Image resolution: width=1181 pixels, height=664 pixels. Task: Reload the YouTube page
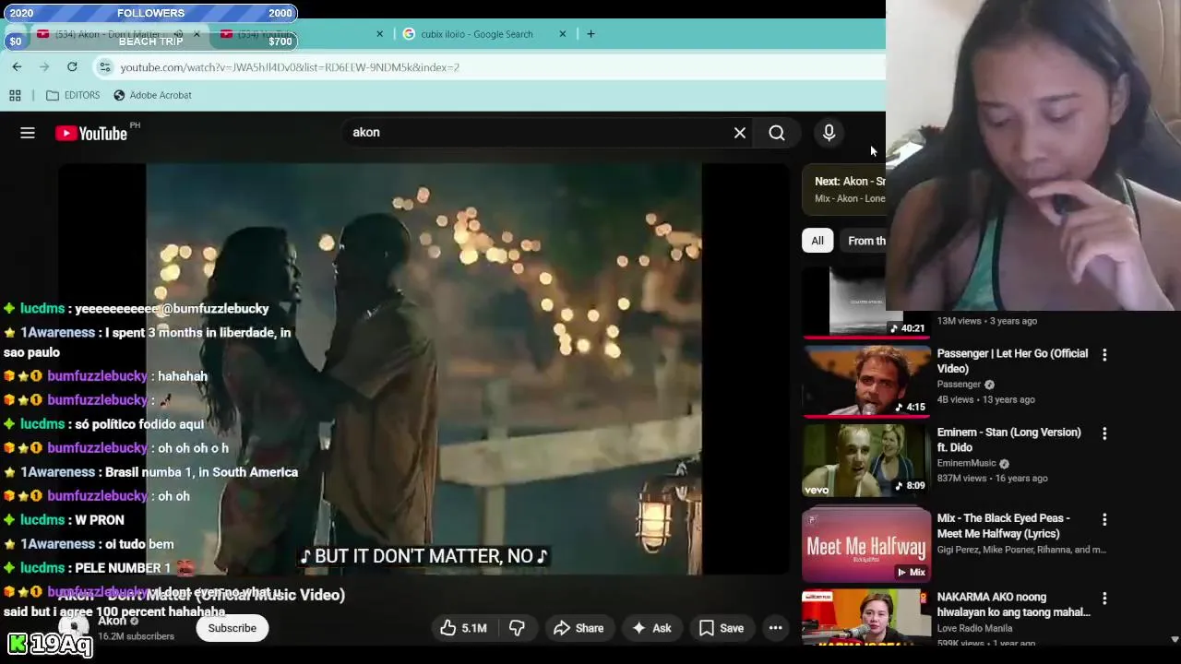click(x=72, y=66)
